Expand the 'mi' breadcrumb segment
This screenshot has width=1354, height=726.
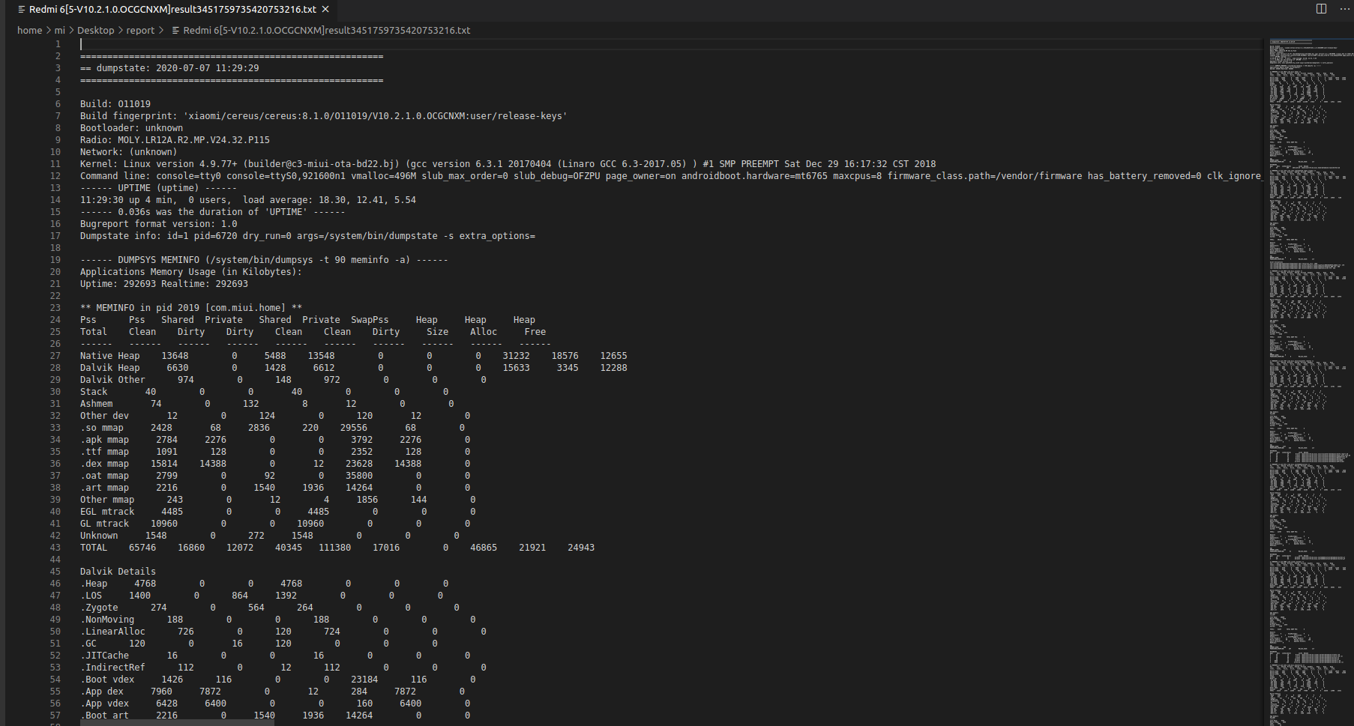(x=59, y=31)
